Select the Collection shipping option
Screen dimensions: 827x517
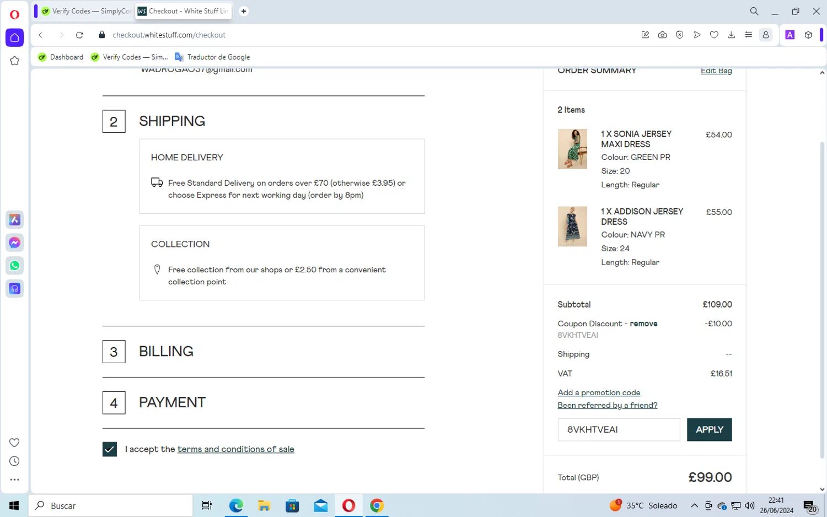pos(282,263)
